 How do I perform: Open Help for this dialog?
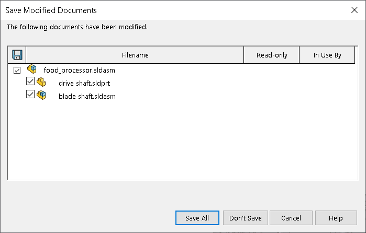(x=336, y=218)
